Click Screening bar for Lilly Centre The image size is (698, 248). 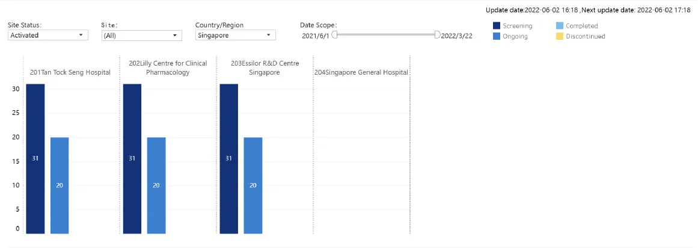(132, 158)
